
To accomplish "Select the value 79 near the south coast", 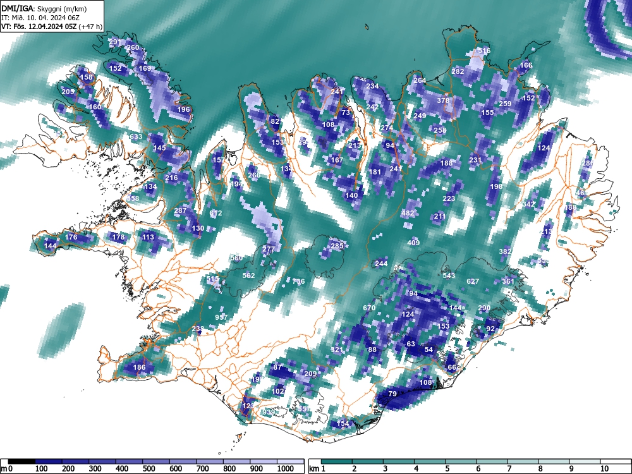I will [x=392, y=394].
